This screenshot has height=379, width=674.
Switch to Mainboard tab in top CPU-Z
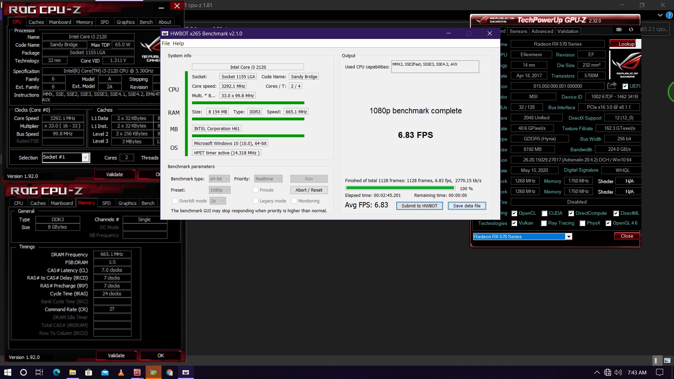point(60,22)
